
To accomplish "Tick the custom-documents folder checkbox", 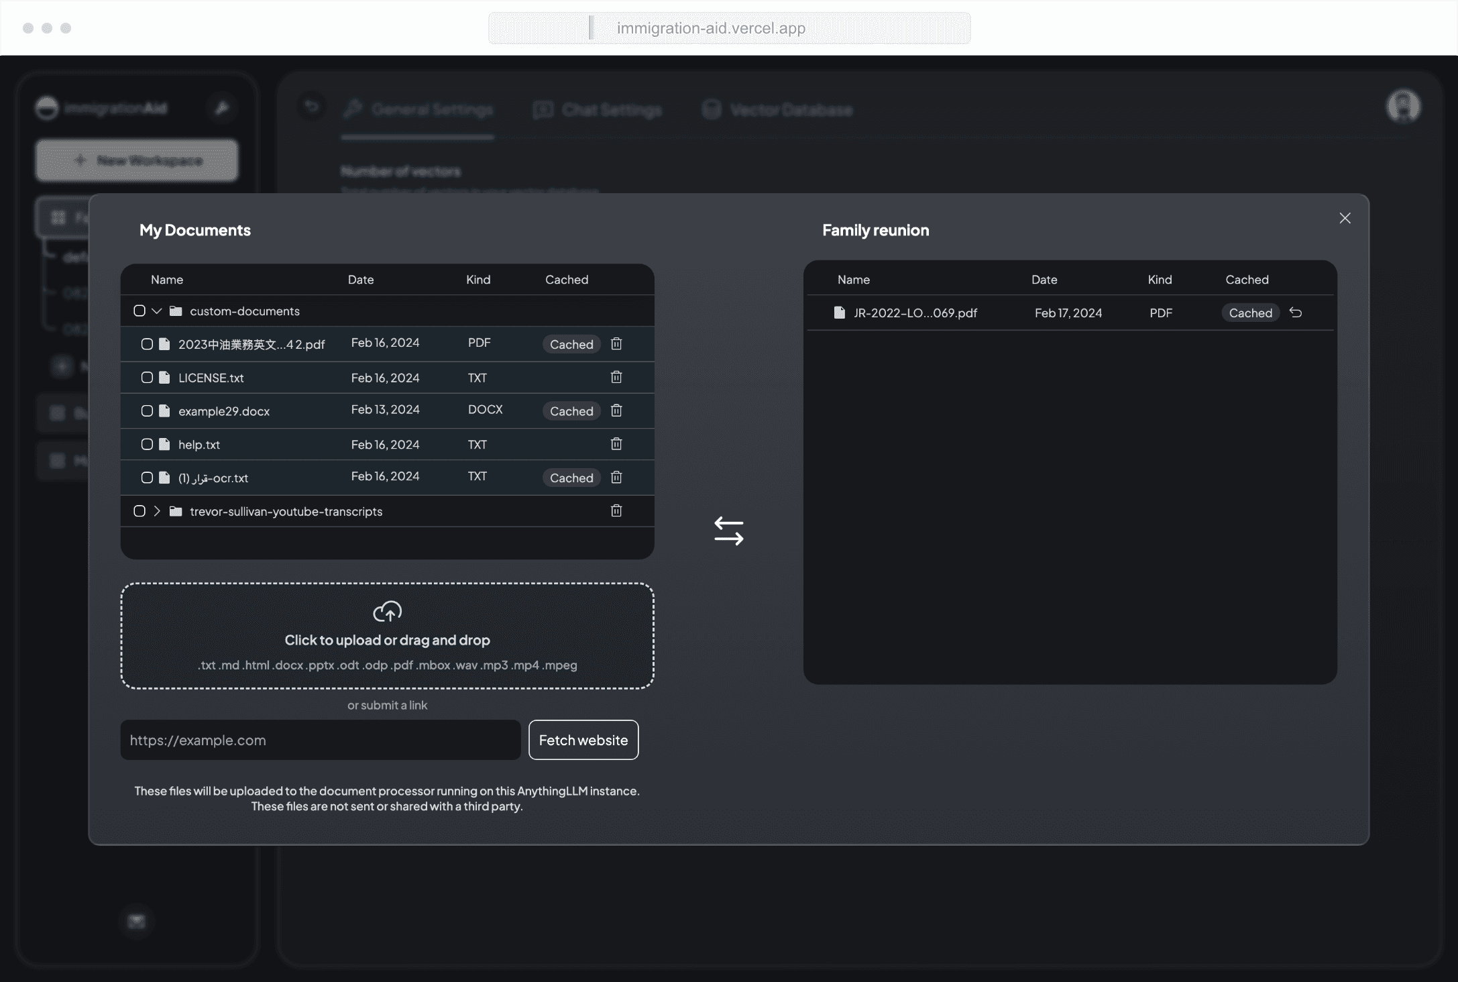I will [x=139, y=311].
